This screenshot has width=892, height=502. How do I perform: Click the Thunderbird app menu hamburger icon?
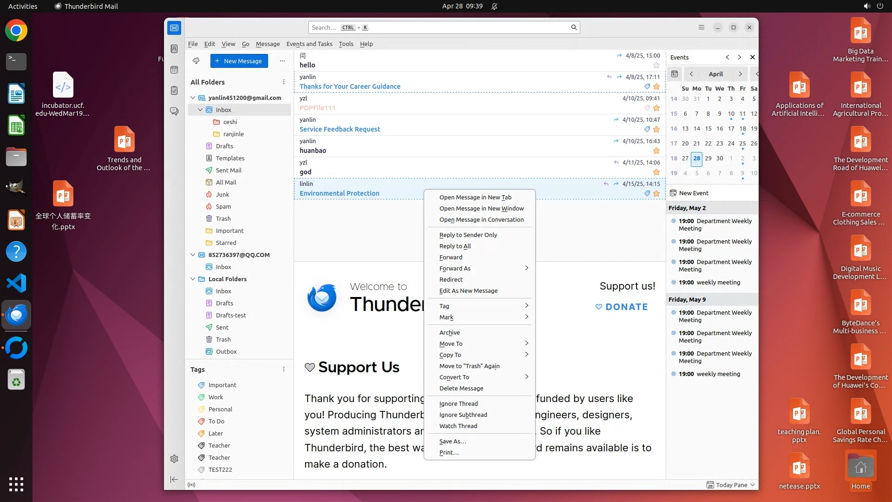tap(702, 27)
